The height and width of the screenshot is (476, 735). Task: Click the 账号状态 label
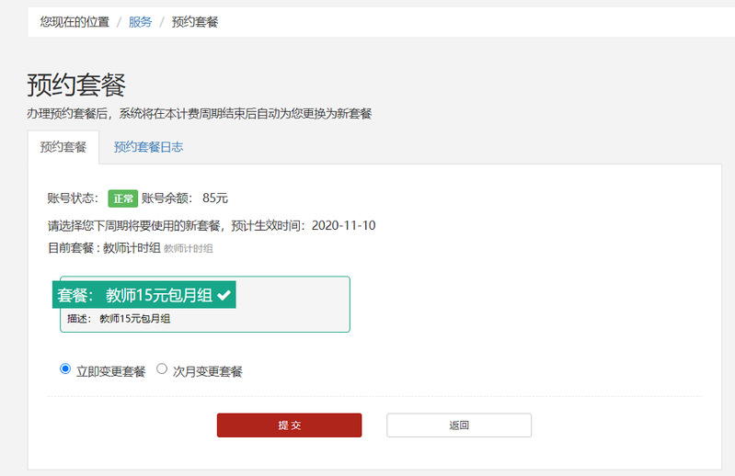73,198
